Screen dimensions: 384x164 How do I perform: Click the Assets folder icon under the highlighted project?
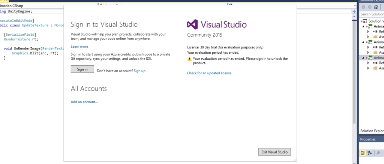click(375, 68)
